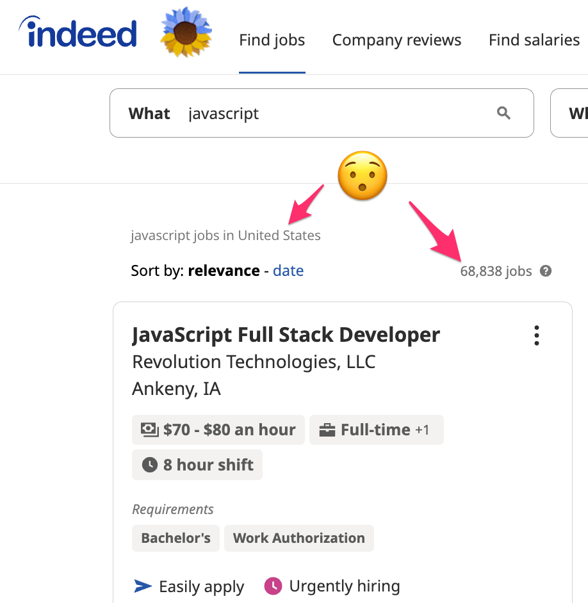
Task: Focus the What search field
Action: click(x=333, y=113)
